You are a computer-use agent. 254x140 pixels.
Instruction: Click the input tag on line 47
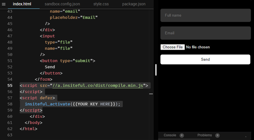click(x=47, y=36)
